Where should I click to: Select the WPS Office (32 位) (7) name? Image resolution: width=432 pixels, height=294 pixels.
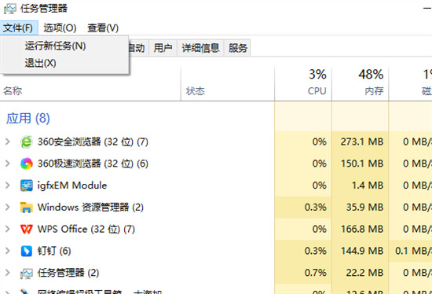[x=86, y=229]
